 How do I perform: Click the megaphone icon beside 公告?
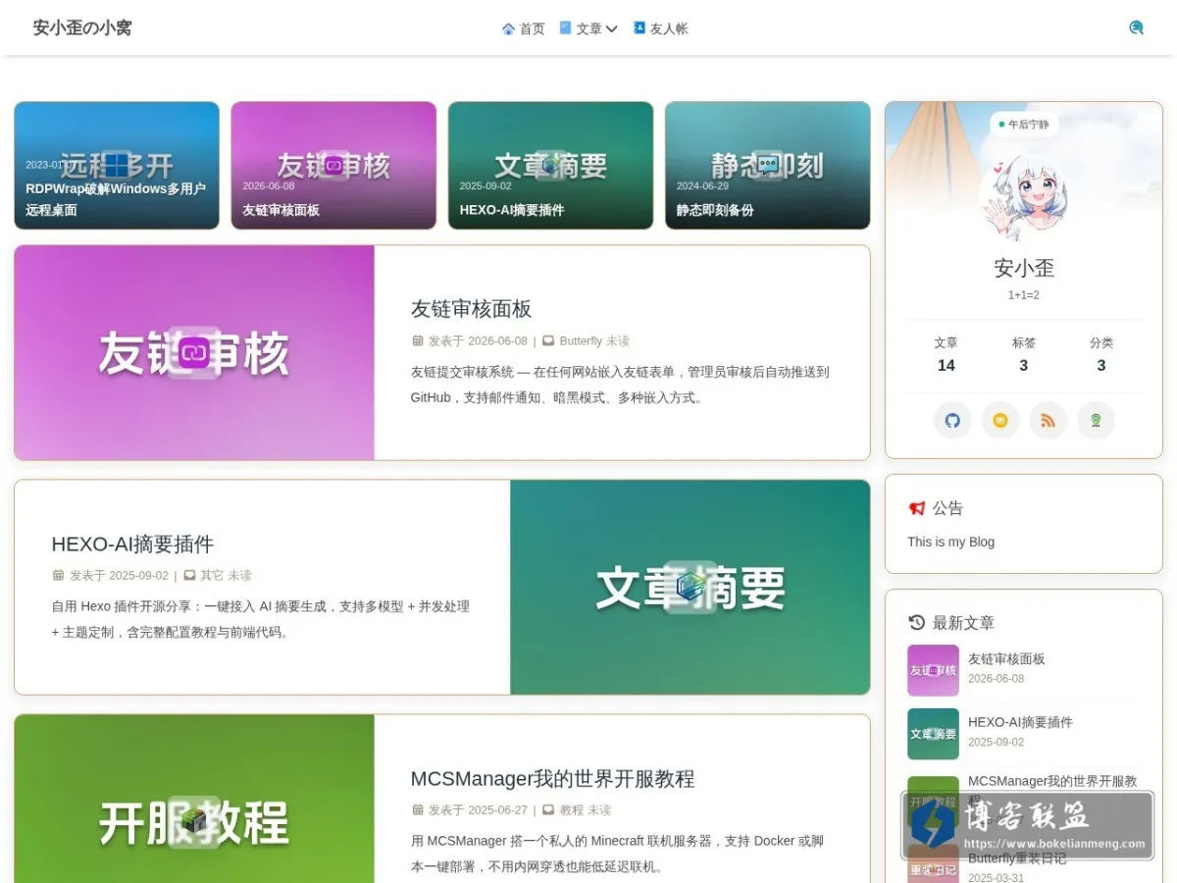[x=917, y=508]
